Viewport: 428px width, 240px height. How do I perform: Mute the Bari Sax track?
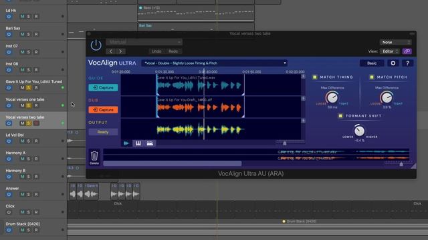(x=22, y=34)
